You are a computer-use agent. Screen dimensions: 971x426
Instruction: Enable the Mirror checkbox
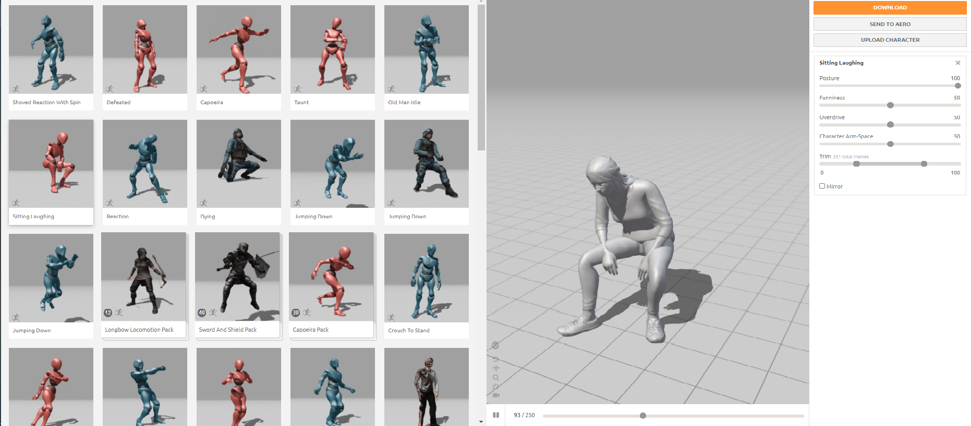point(822,186)
